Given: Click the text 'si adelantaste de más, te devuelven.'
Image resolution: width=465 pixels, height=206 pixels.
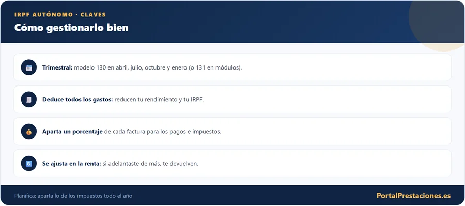Looking at the screenshot, I should (150, 163).
